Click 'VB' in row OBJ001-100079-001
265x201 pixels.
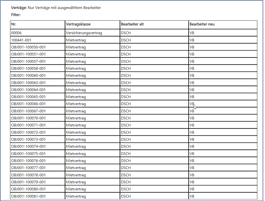point(192,182)
